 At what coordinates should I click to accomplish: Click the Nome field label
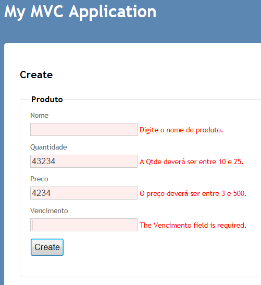tap(39, 116)
